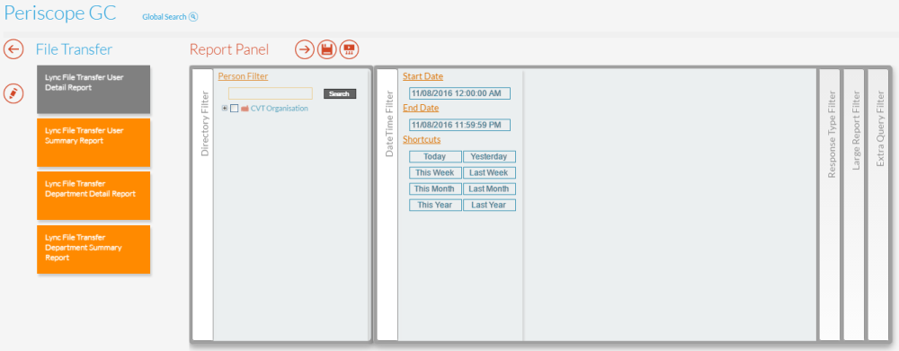Tick the CVT Organisation checkbox
This screenshot has width=899, height=351.
click(x=234, y=109)
